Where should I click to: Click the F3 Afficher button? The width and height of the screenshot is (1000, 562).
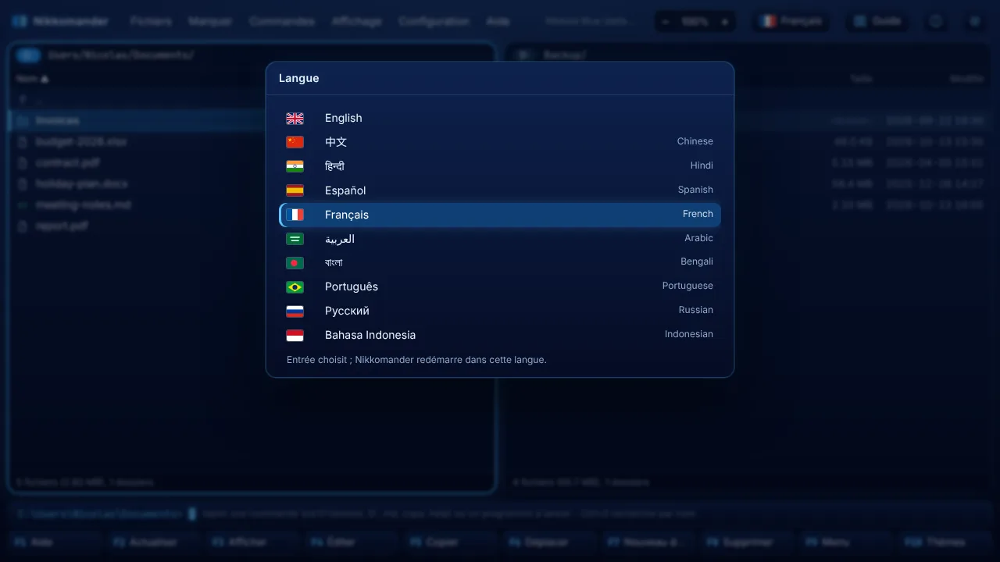tap(253, 542)
